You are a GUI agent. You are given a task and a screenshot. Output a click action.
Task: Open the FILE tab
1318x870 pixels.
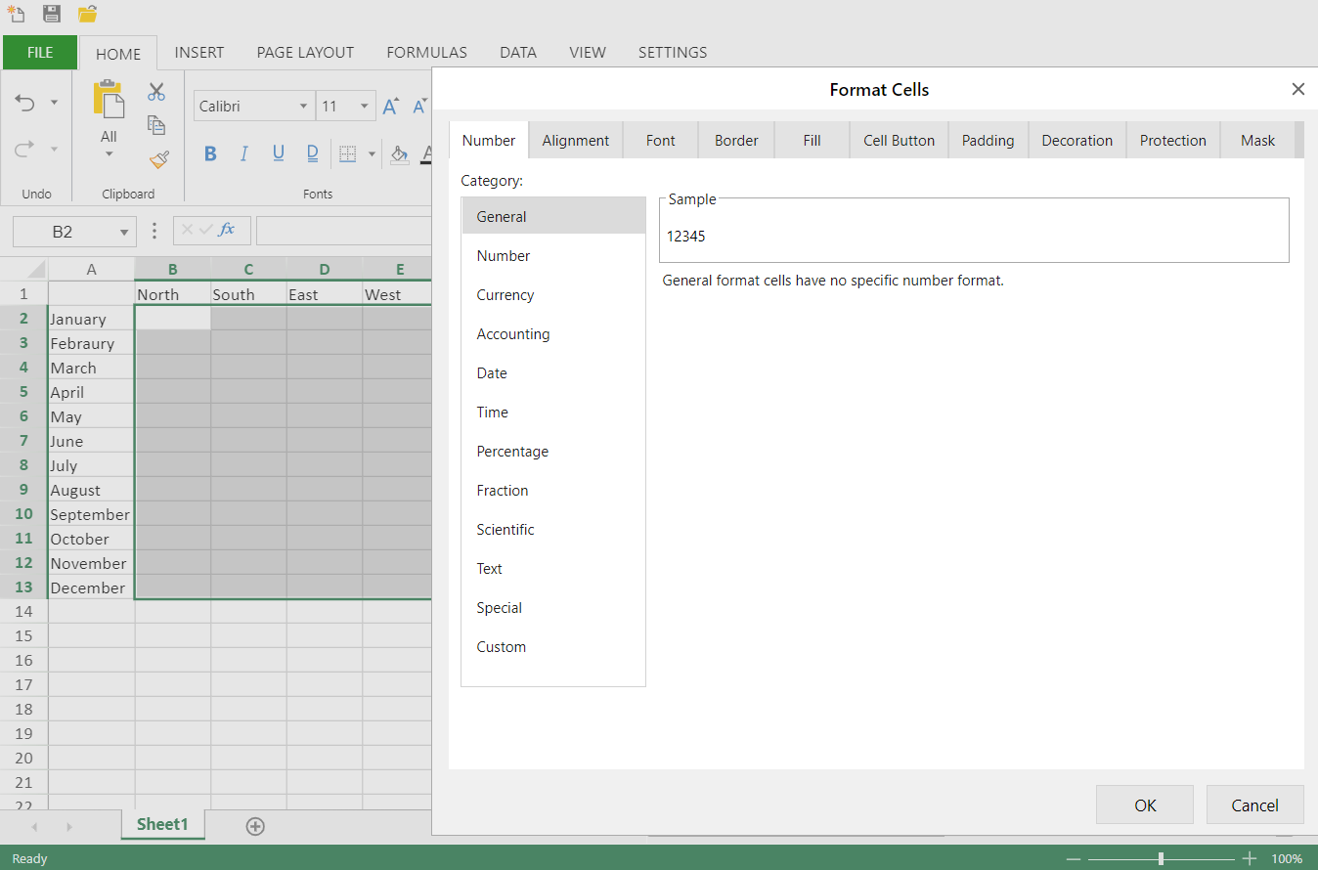click(x=40, y=52)
